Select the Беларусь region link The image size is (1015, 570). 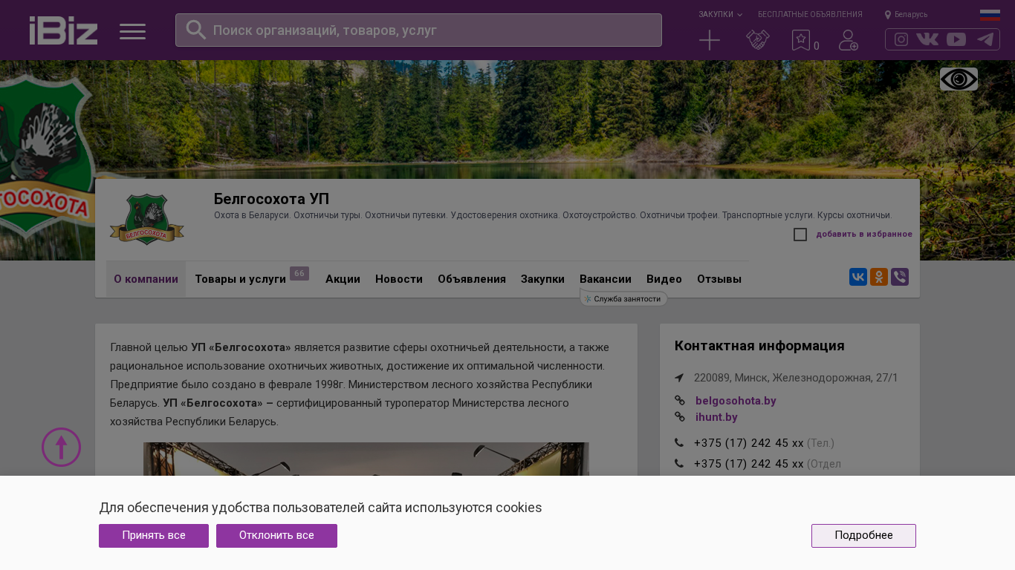tap(911, 14)
